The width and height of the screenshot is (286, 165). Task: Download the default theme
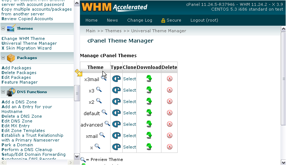[x=149, y=113]
